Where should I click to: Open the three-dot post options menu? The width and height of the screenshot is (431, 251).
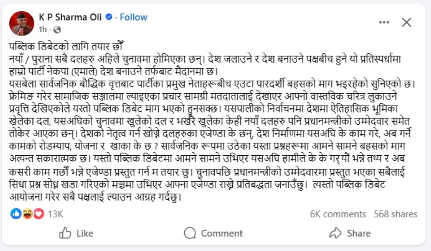point(384,23)
